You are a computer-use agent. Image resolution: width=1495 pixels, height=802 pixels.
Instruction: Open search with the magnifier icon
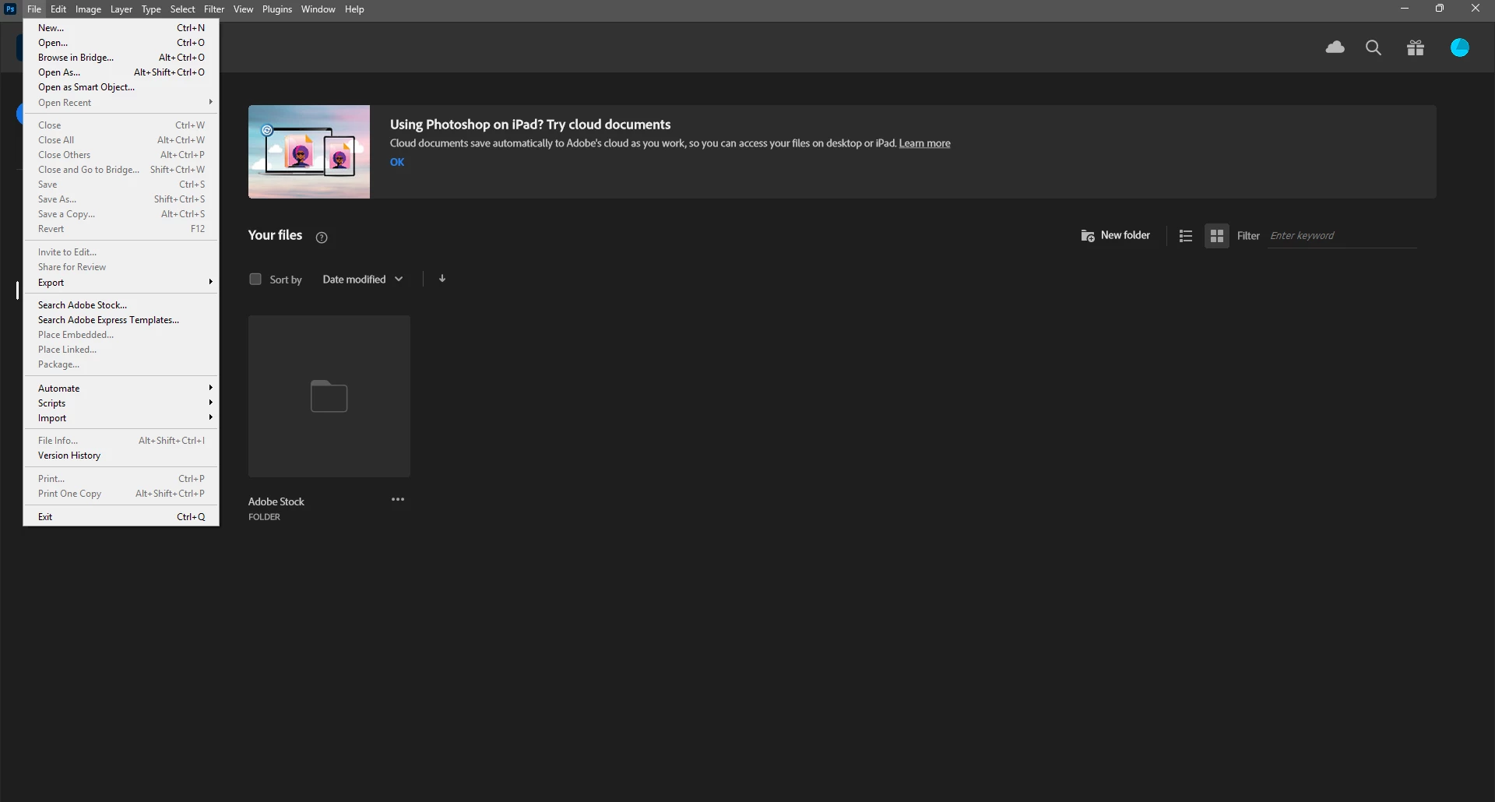point(1374,47)
